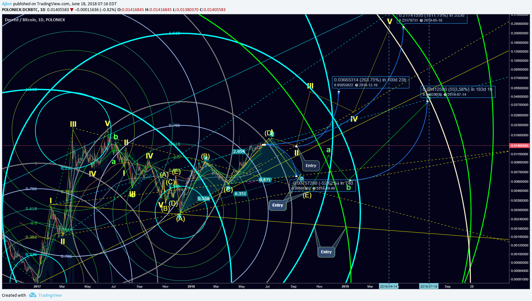Click the 0.10500000 price axis label

pos(519,61)
